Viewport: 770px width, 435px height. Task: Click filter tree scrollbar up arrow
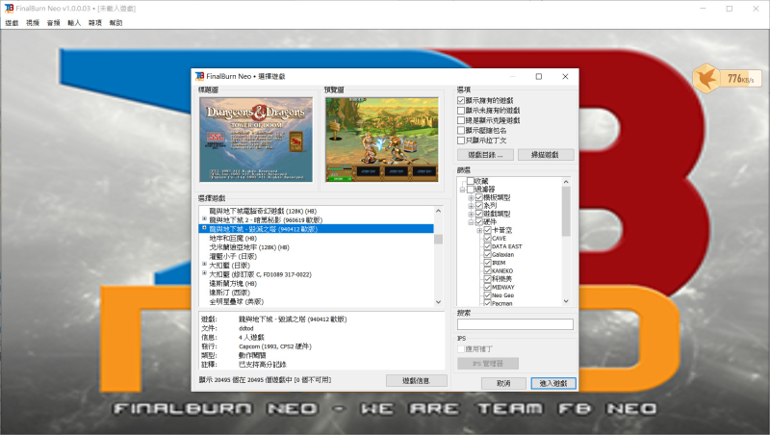[x=566, y=182]
